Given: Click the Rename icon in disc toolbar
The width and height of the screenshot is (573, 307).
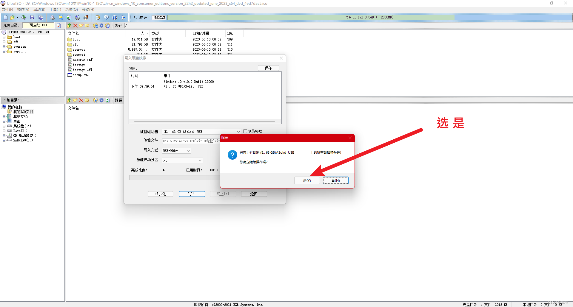Looking at the screenshot, I should 87,26.
